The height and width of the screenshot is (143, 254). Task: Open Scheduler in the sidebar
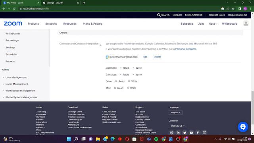[12, 54]
